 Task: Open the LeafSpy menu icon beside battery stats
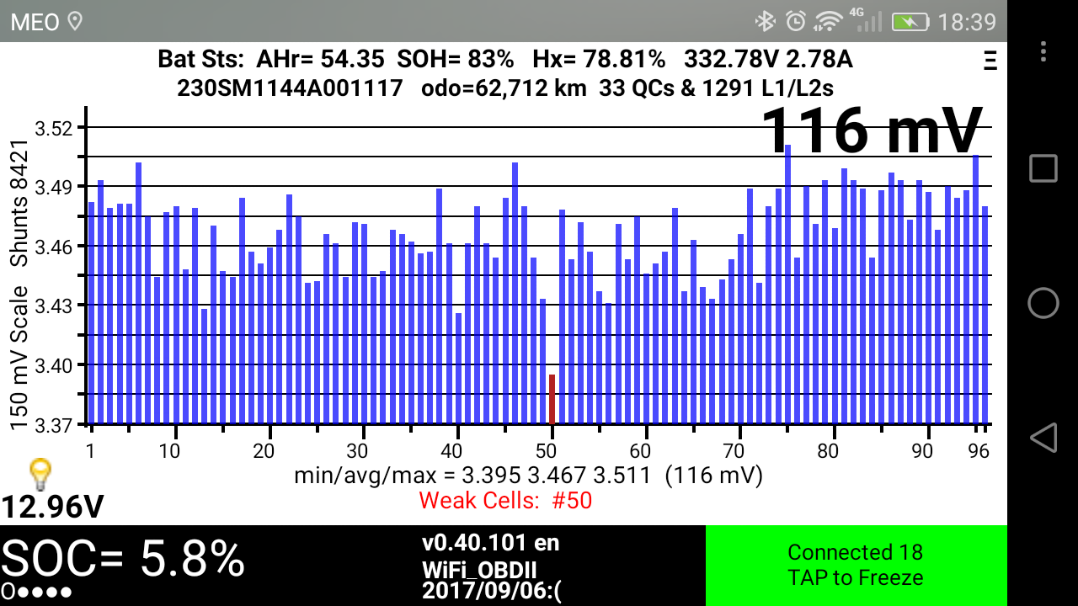990,61
